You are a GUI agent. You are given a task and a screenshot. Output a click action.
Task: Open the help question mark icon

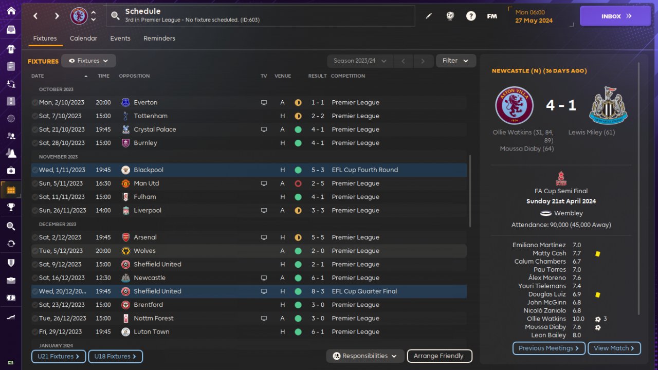471,16
